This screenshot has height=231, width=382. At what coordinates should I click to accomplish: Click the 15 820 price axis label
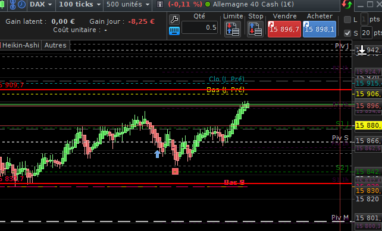(x=367, y=199)
